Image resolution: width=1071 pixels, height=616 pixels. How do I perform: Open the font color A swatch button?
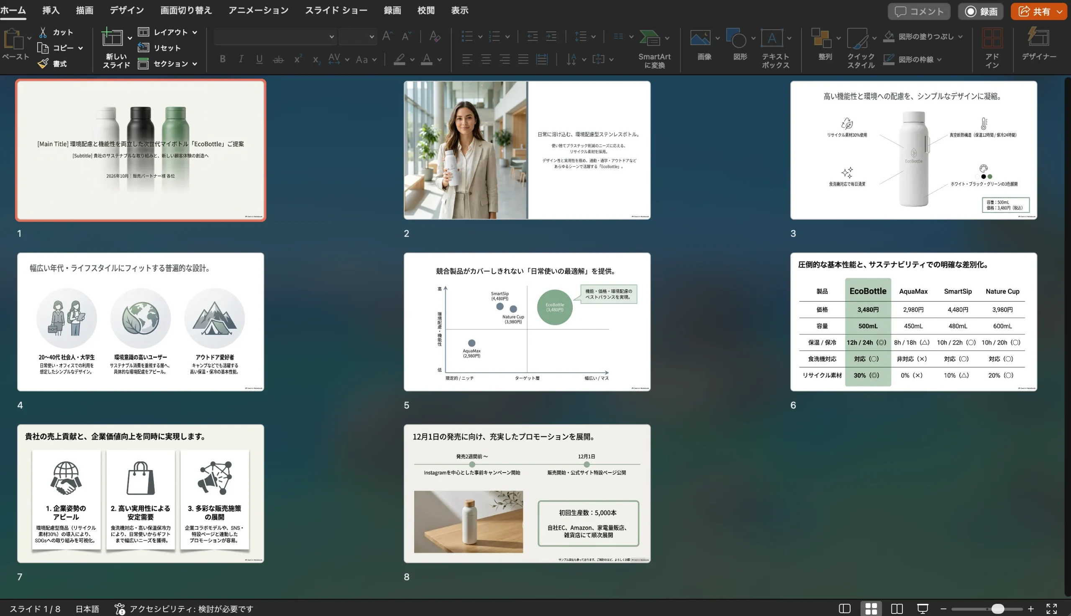(427, 59)
